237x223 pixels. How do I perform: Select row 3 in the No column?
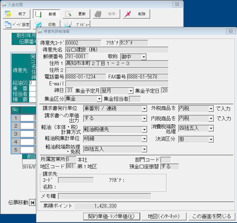pos(15,134)
